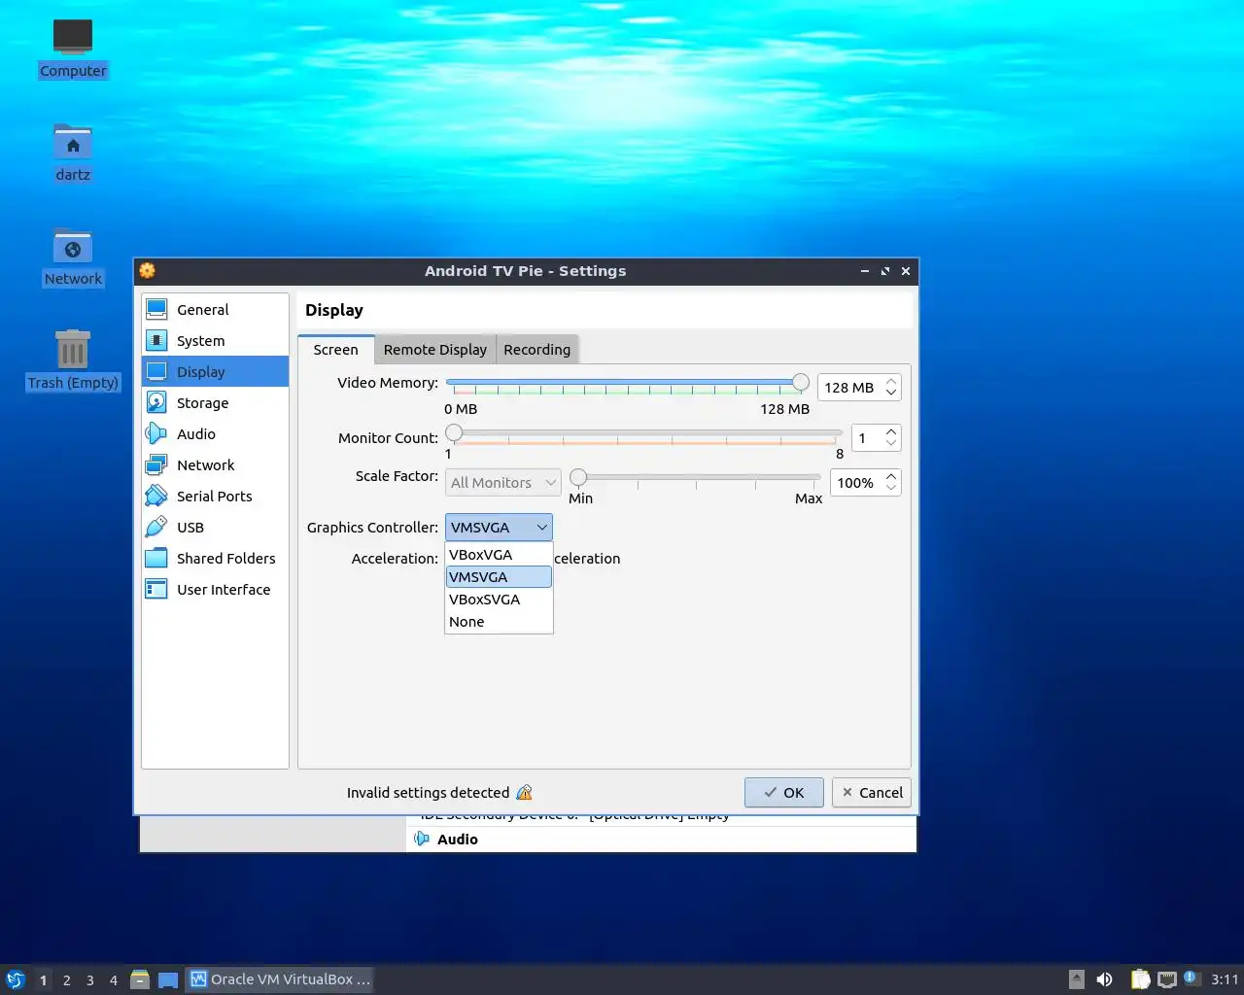Open the Shared Folders settings category

(215, 559)
